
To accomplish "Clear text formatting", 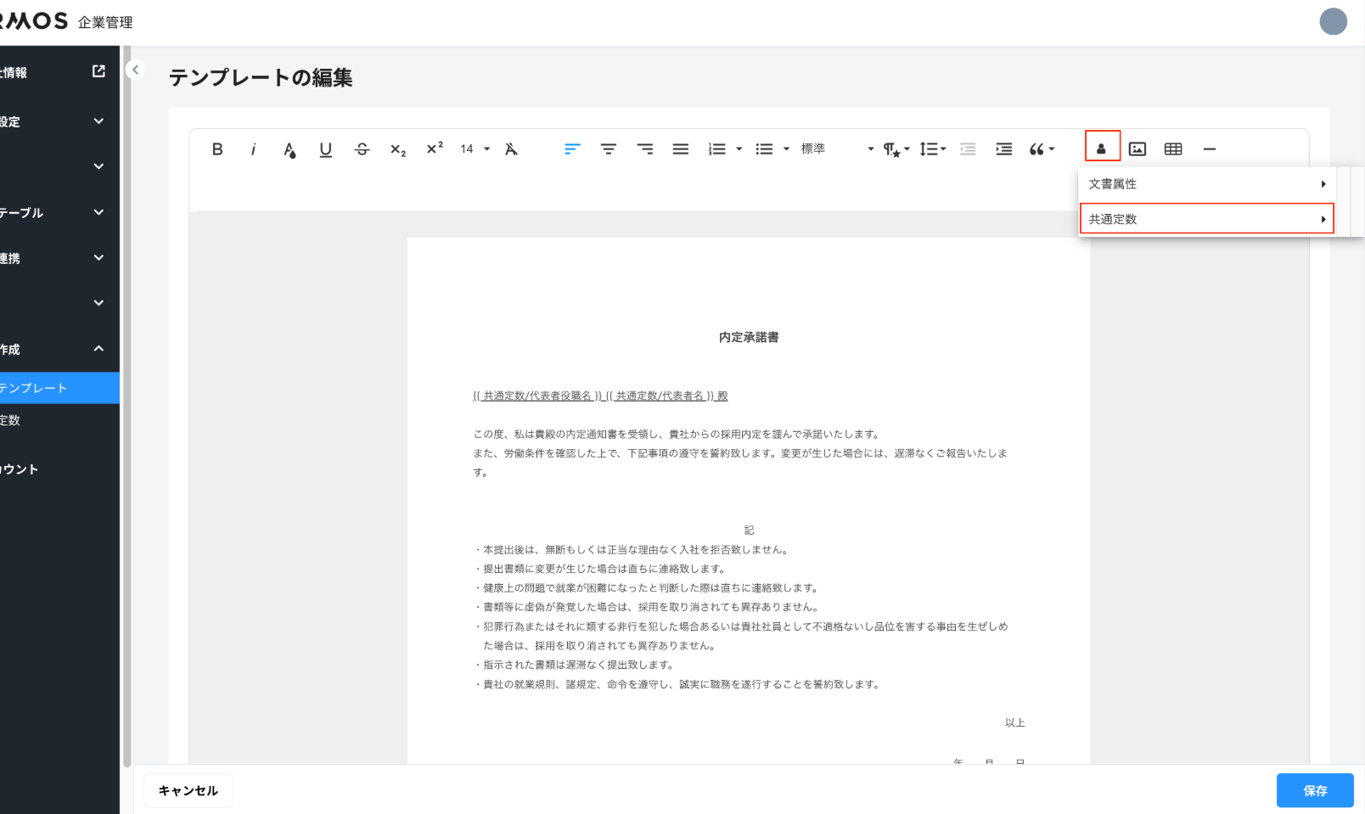I will coord(511,149).
